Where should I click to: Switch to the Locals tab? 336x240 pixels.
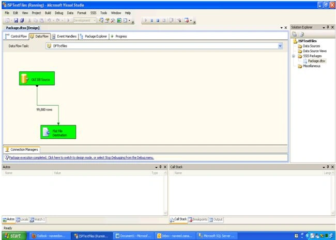(22, 219)
